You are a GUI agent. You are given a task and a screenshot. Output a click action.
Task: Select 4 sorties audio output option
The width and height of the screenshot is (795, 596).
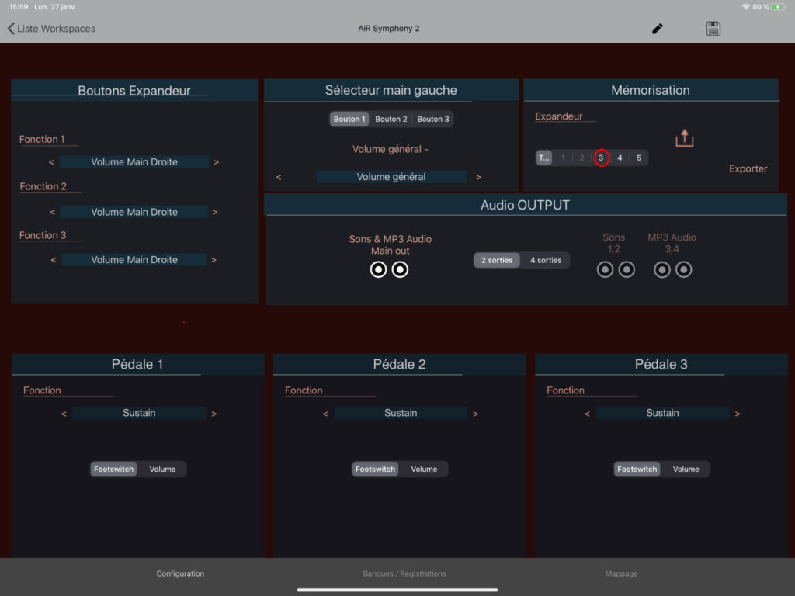pyautogui.click(x=545, y=260)
